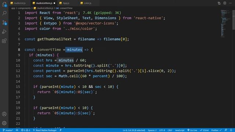Click '../misc/color' string on line 4
Screen dimensions: 235x132
tap(79, 29)
